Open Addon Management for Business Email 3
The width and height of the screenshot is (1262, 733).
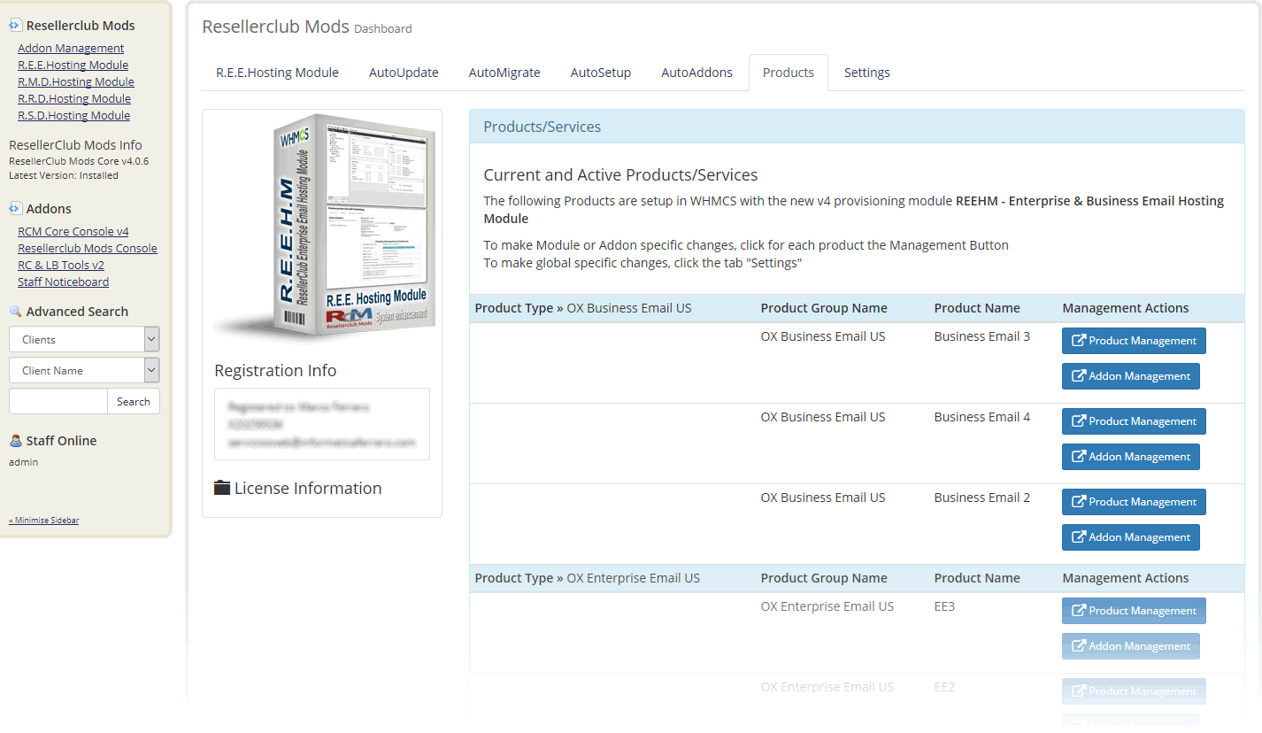pyautogui.click(x=1131, y=376)
